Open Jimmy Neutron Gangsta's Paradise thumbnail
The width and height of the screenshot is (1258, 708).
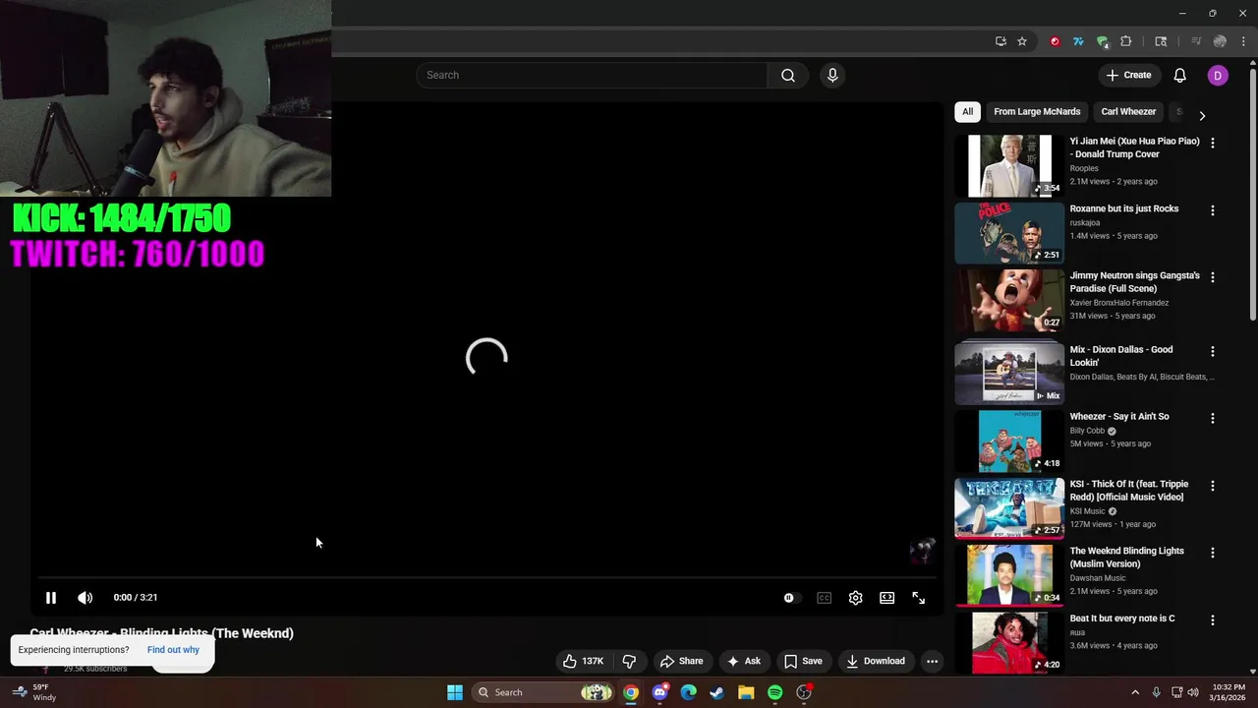1009,301
